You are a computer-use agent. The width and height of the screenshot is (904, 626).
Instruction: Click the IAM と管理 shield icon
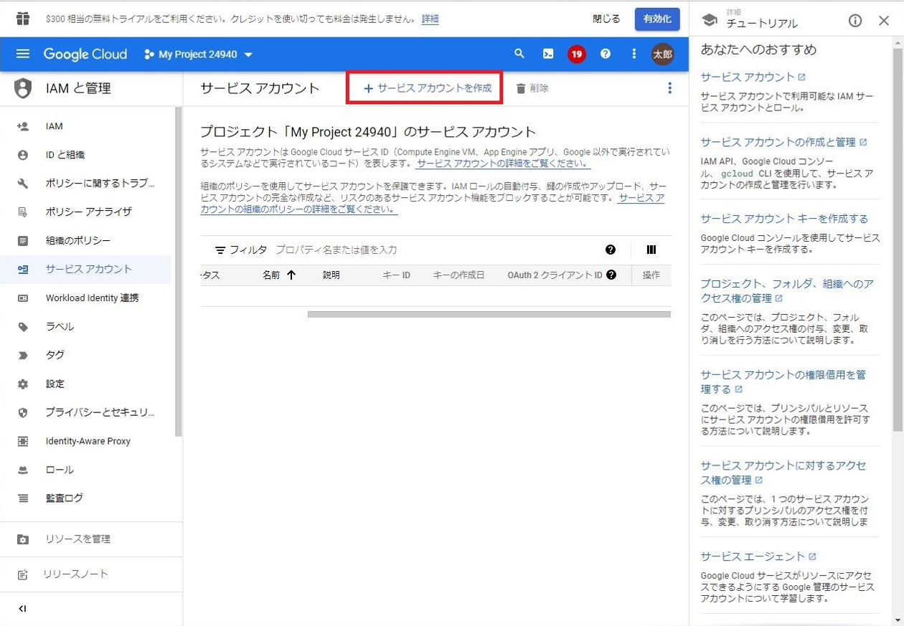tap(23, 88)
